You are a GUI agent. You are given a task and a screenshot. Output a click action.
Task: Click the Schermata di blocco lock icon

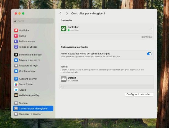[16, 55]
